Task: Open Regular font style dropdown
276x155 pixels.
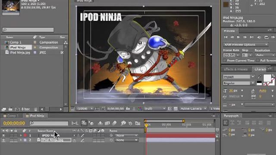Action: pyautogui.click(x=253, y=83)
